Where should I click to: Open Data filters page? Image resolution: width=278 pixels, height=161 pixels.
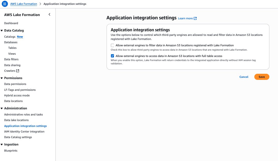(11, 59)
